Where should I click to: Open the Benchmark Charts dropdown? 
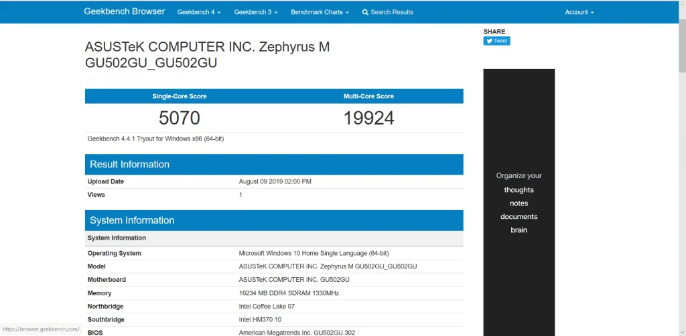coord(320,12)
